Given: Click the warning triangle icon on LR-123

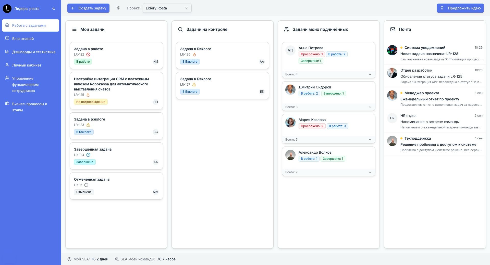Looking at the screenshot, I should click(x=88, y=125).
